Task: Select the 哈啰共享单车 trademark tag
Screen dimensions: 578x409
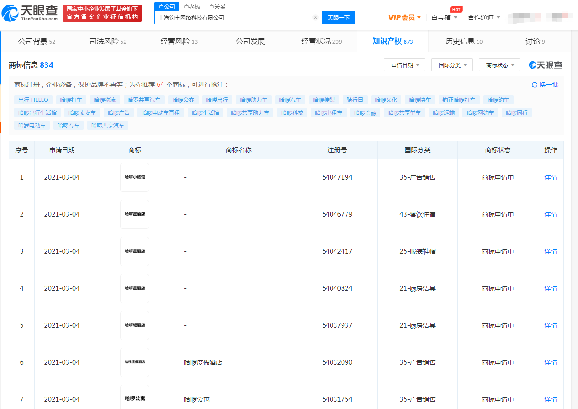Action: coord(405,112)
